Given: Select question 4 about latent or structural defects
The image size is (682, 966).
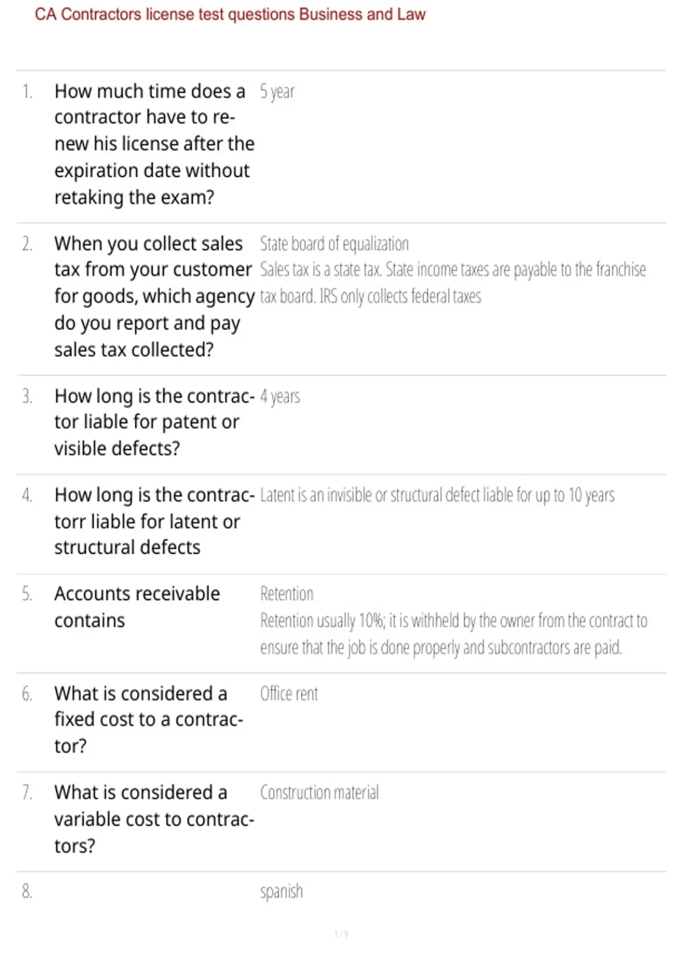Looking at the screenshot, I should pyautogui.click(x=154, y=521).
